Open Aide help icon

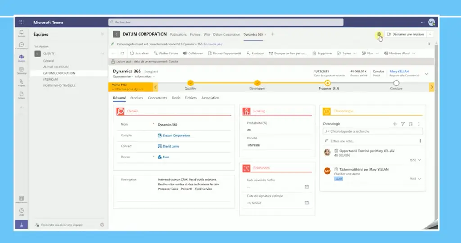pos(22,212)
